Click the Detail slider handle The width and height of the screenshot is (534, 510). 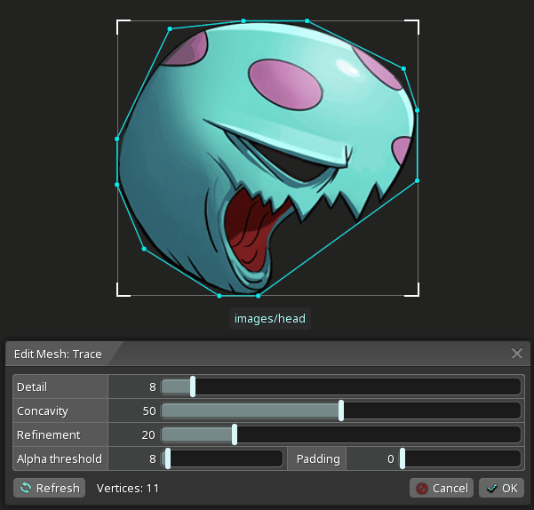[193, 386]
